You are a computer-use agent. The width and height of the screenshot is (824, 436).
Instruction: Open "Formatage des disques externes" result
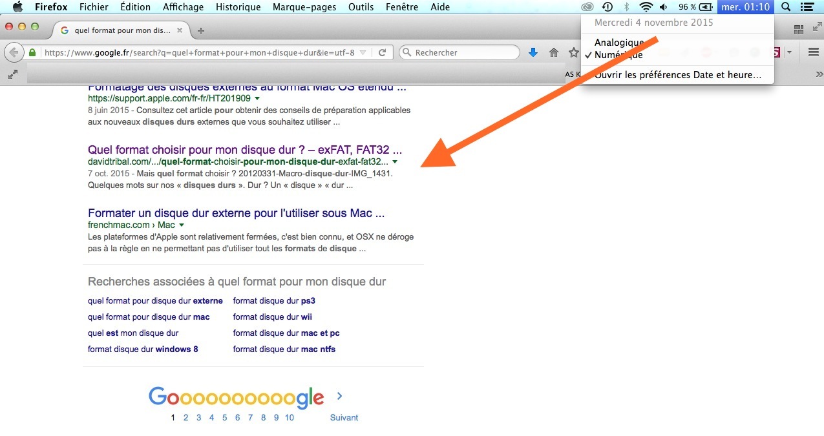247,87
